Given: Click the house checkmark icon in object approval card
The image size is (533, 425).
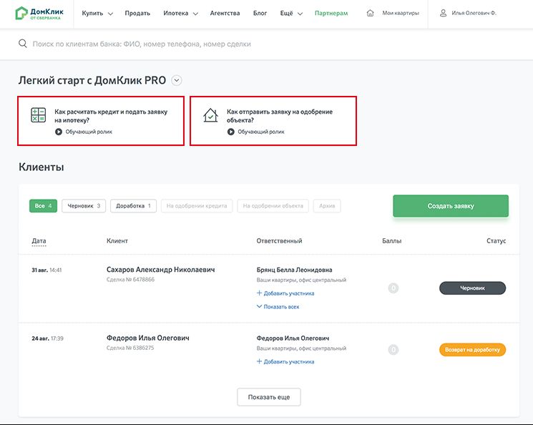Looking at the screenshot, I should click(210, 115).
